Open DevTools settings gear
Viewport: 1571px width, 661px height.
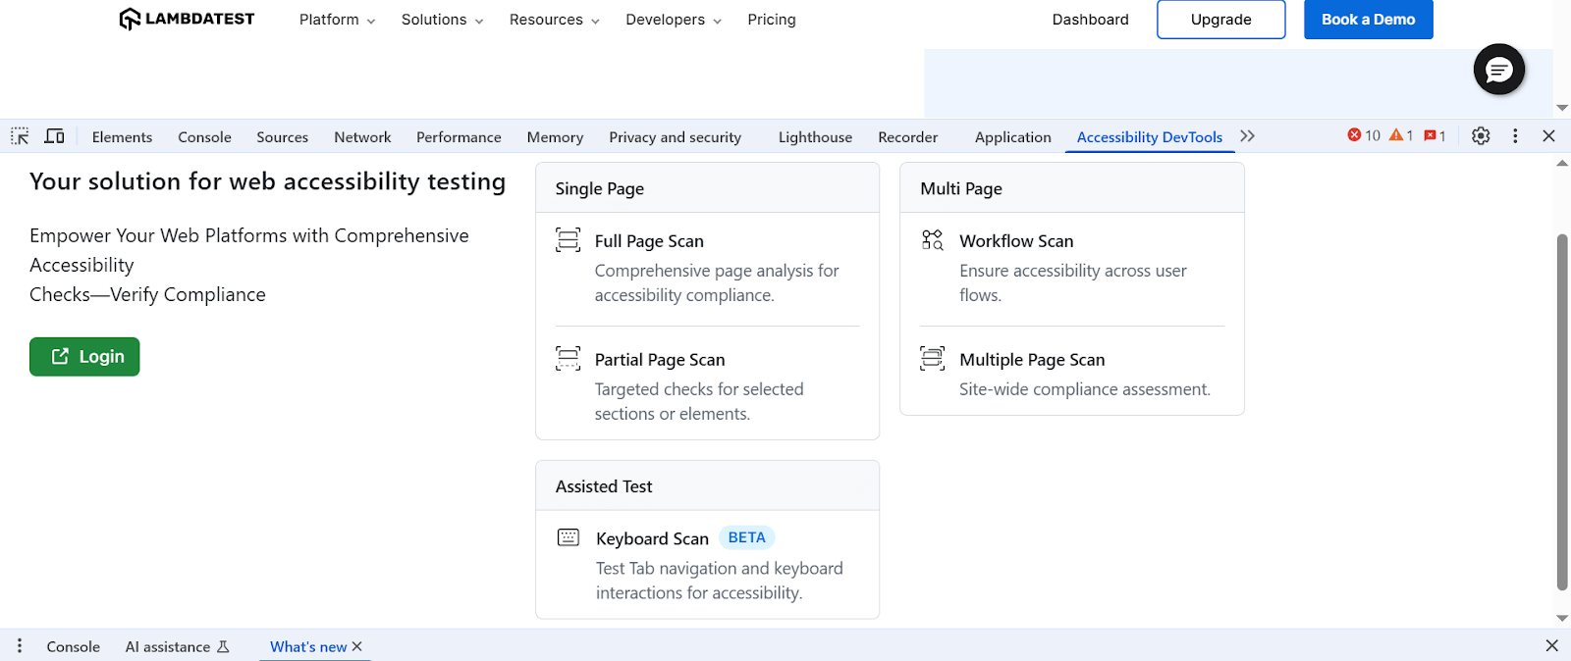coord(1481,136)
